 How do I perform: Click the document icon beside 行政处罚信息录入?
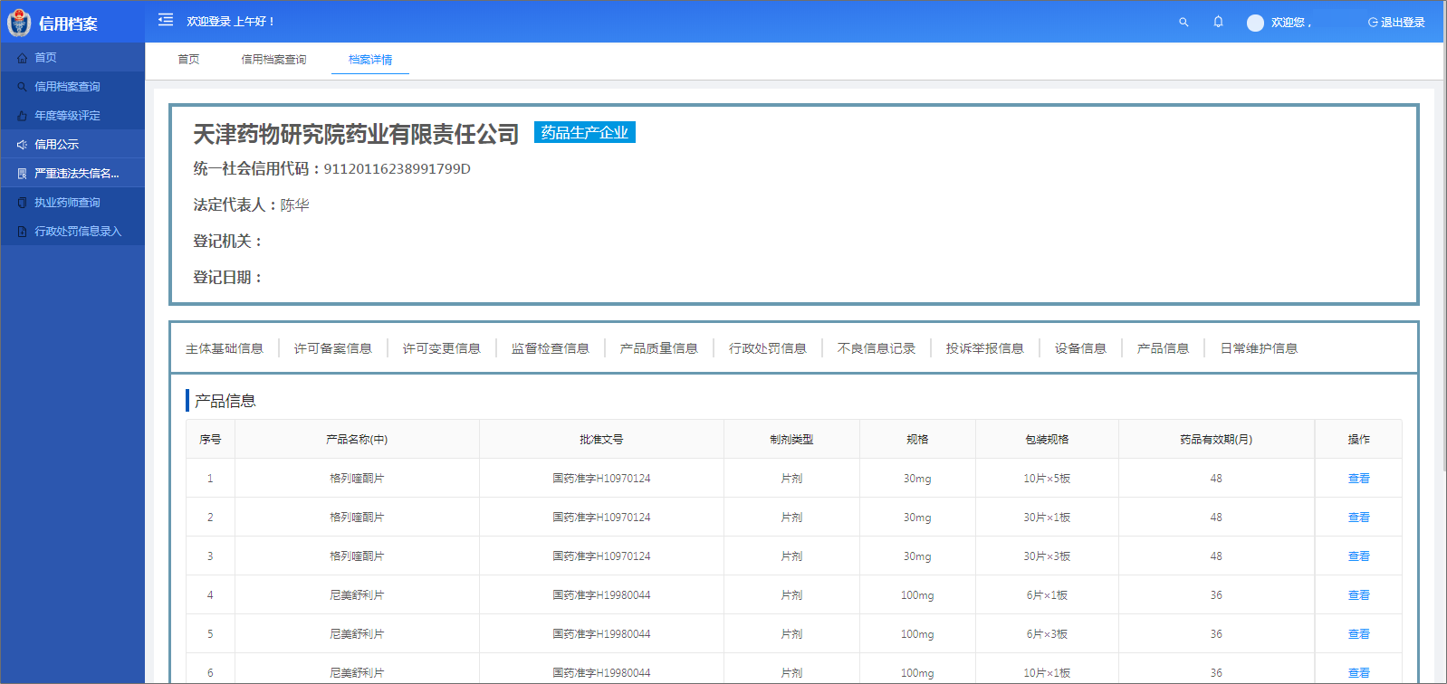(x=22, y=232)
